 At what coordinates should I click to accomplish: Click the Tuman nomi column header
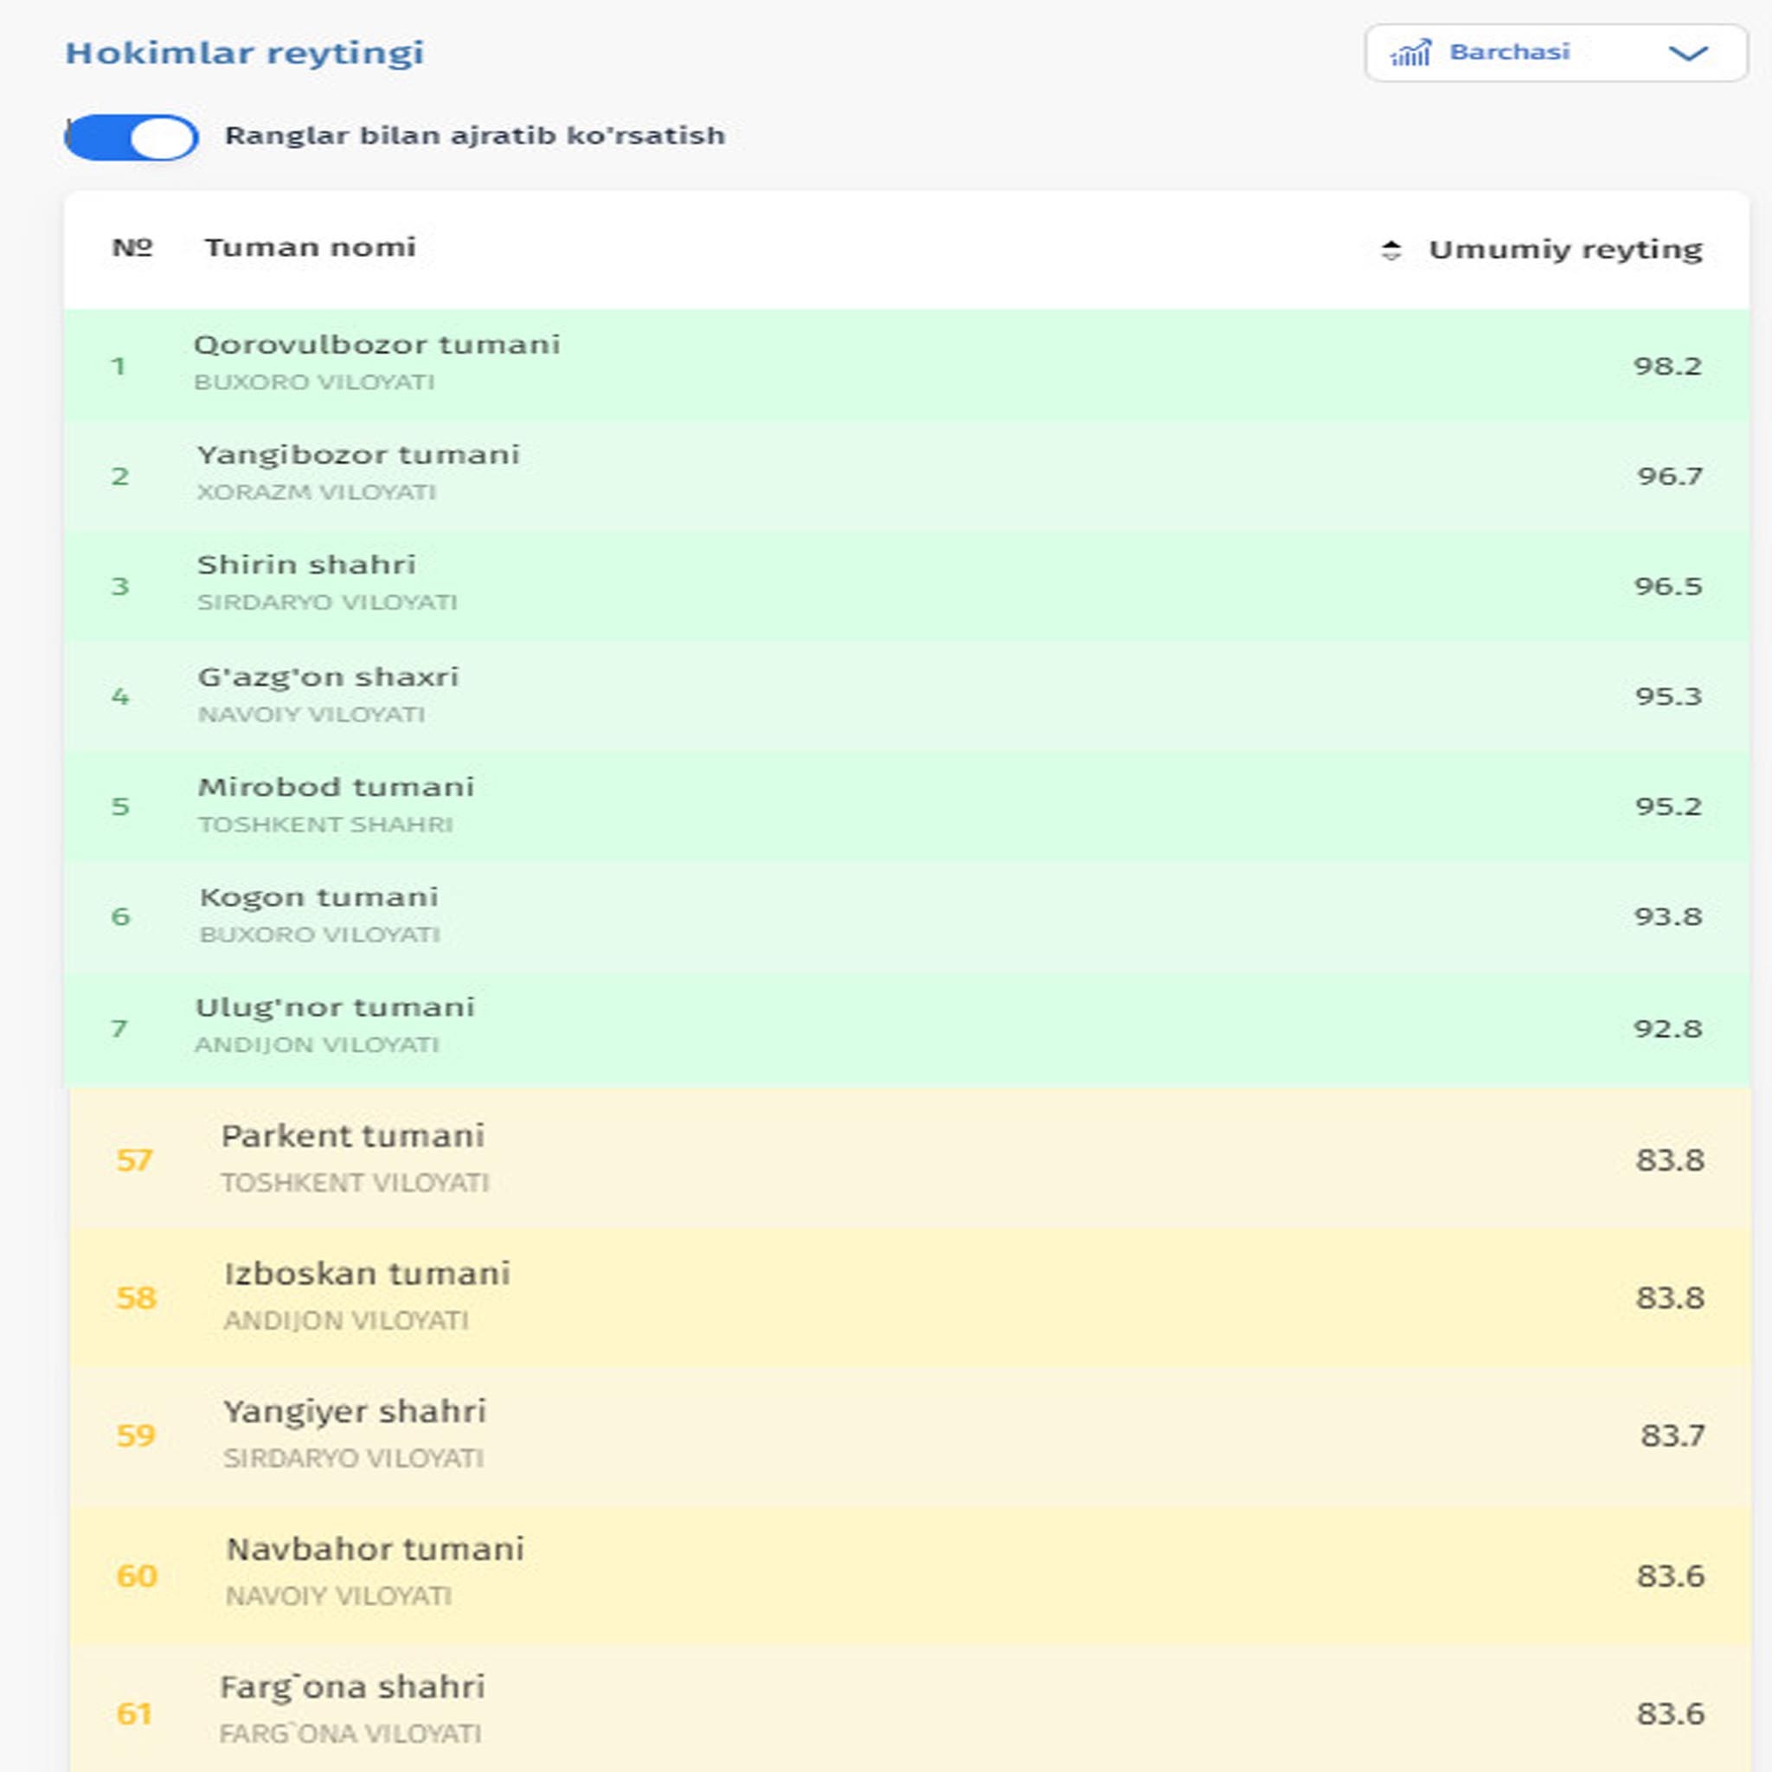click(x=310, y=247)
